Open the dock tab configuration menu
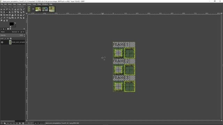Screen dimensions: 223x125 coord(24,29)
